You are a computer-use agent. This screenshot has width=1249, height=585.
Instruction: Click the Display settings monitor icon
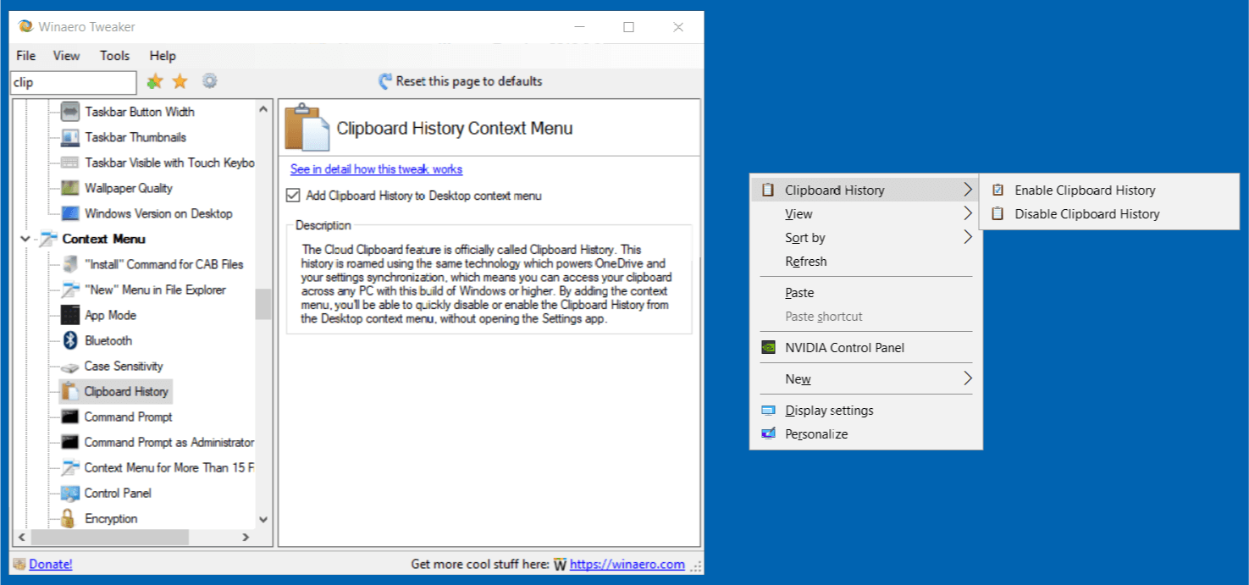(768, 411)
